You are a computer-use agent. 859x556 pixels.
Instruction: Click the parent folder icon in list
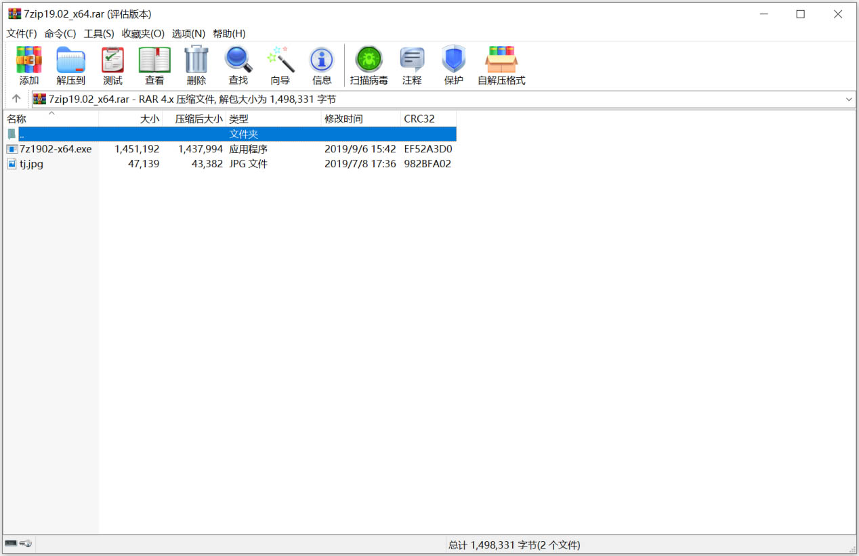(12, 134)
